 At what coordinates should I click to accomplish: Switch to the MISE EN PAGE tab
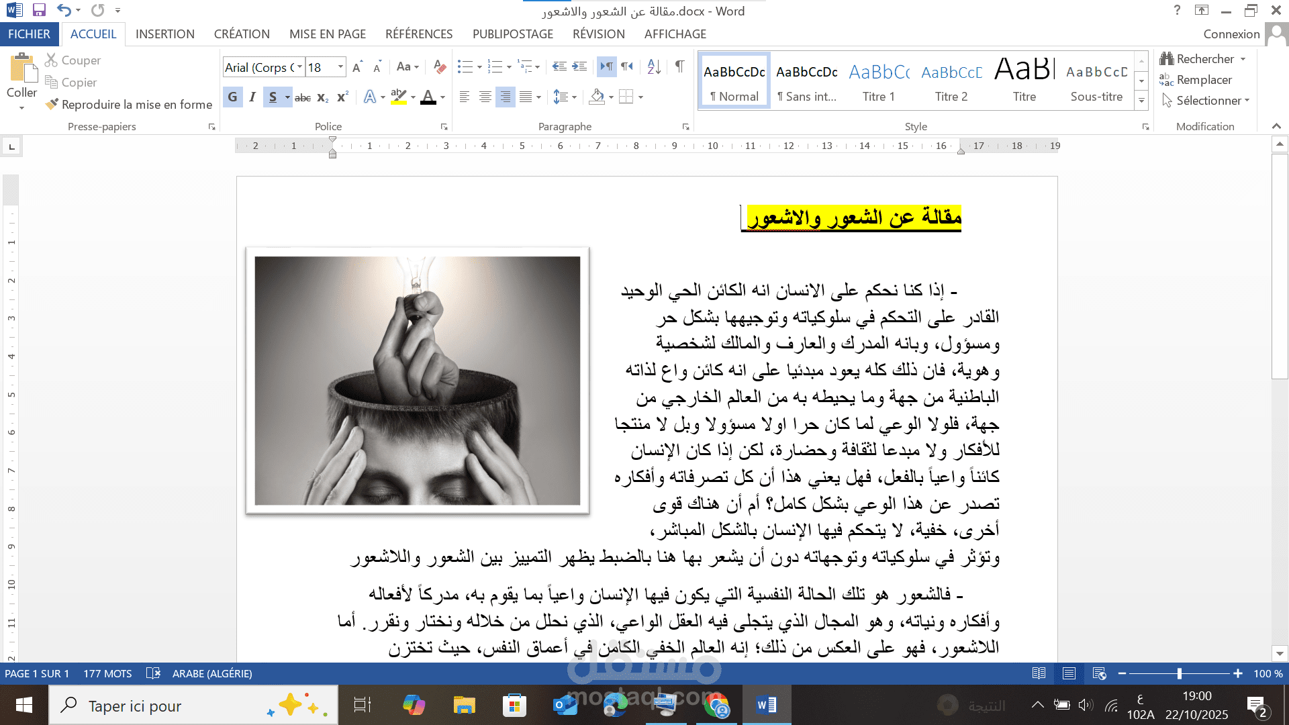pyautogui.click(x=328, y=34)
